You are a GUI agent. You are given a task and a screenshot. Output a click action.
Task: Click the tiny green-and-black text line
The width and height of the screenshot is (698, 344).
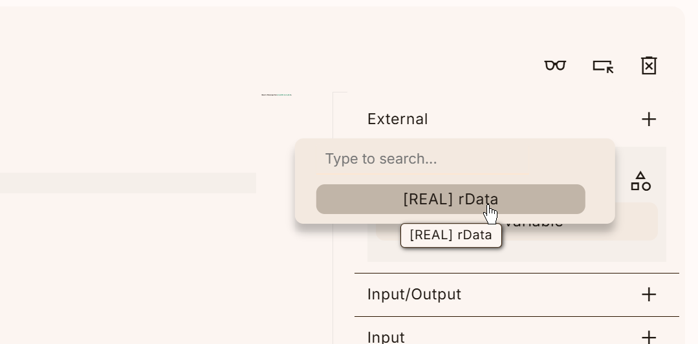point(276,95)
